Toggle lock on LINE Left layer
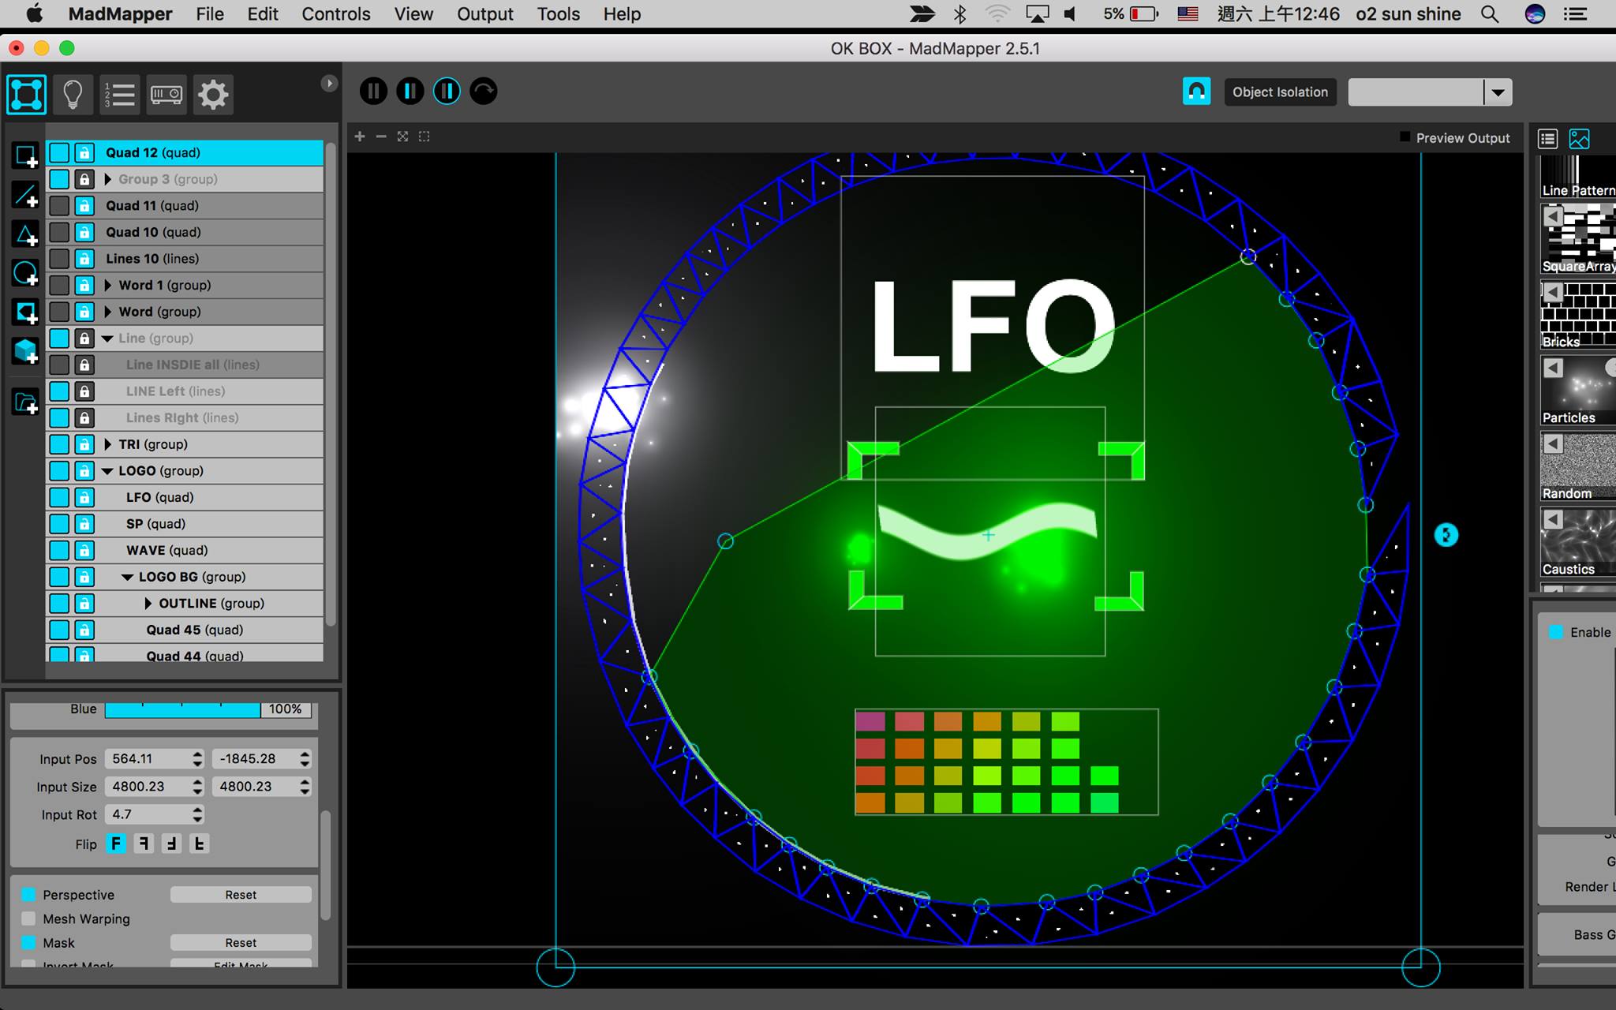 (x=84, y=391)
